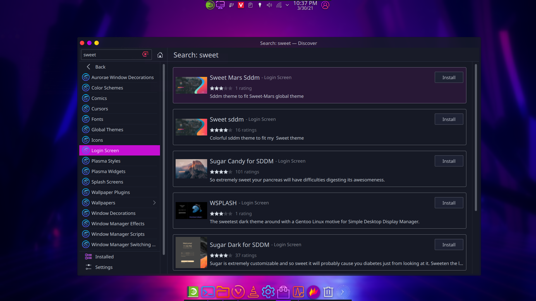536x301 pixels.
Task: Open Window Manager Scripts category
Action: point(119,234)
